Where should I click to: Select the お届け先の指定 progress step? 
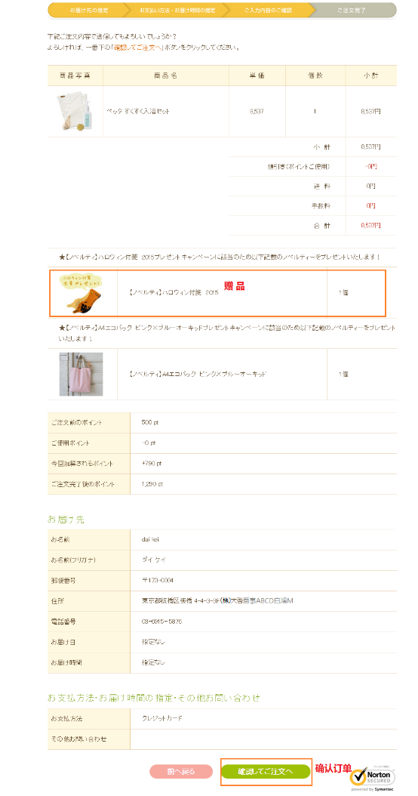click(86, 10)
